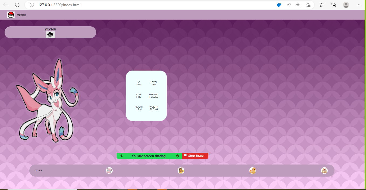Go back with the browser back arrow
The image size is (366, 190).
[x=5, y=5]
